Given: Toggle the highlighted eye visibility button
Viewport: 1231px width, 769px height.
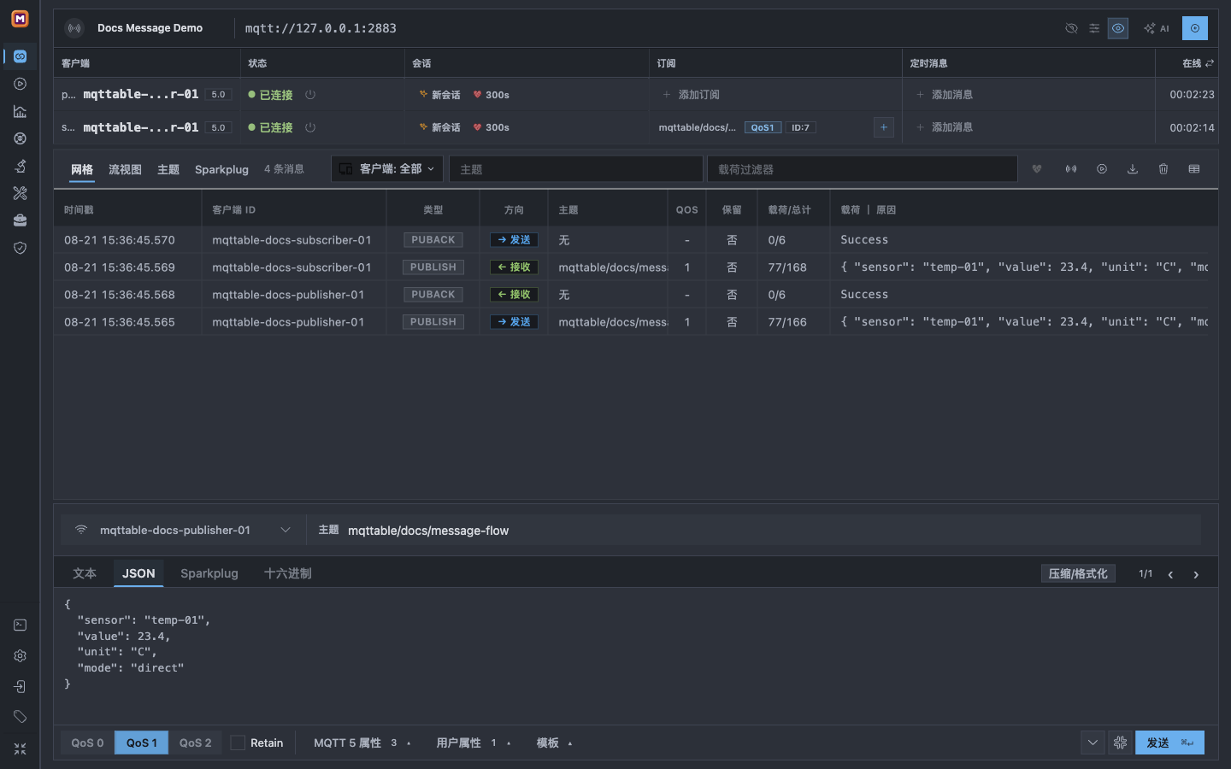Looking at the screenshot, I should point(1118,28).
